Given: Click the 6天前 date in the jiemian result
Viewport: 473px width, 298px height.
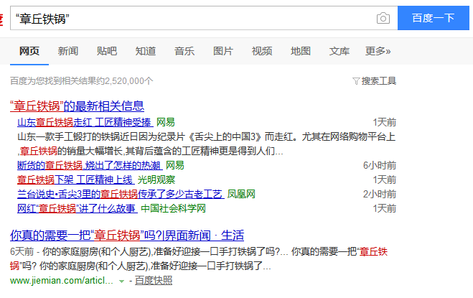Looking at the screenshot, I should (x=22, y=251).
